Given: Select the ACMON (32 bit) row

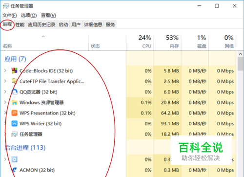Looking at the screenshot, I should pyautogui.click(x=119, y=170).
